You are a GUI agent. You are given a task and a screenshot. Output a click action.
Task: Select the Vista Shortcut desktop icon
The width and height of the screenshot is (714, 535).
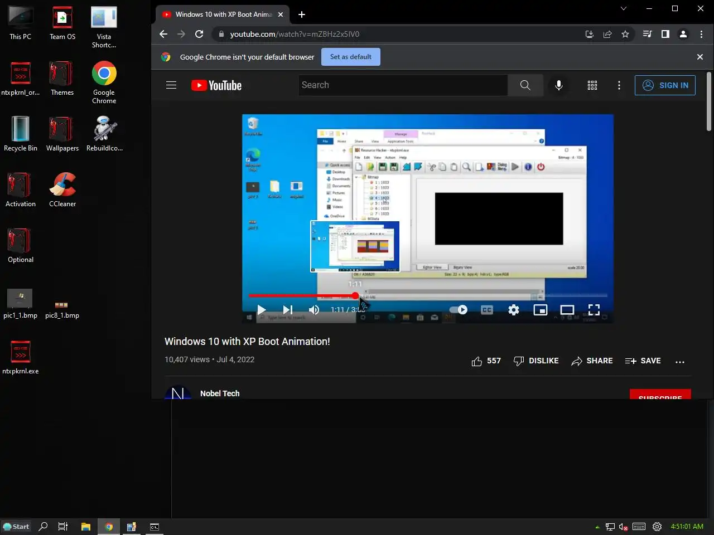pos(104,27)
